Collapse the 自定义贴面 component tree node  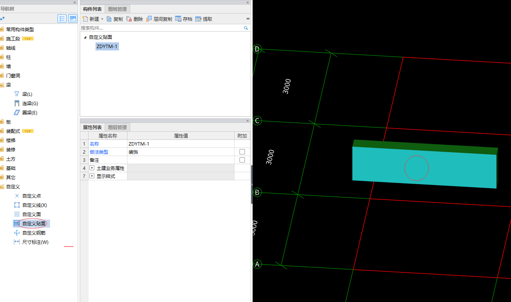[85, 37]
